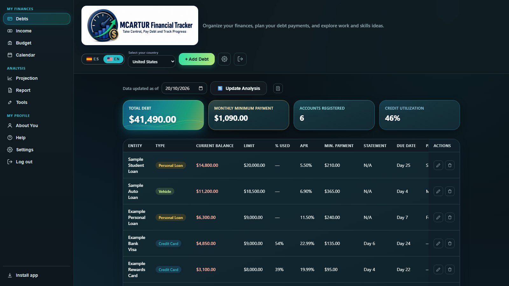Click the $14,800.00 balance value
The height and width of the screenshot is (286, 509).
point(207,166)
